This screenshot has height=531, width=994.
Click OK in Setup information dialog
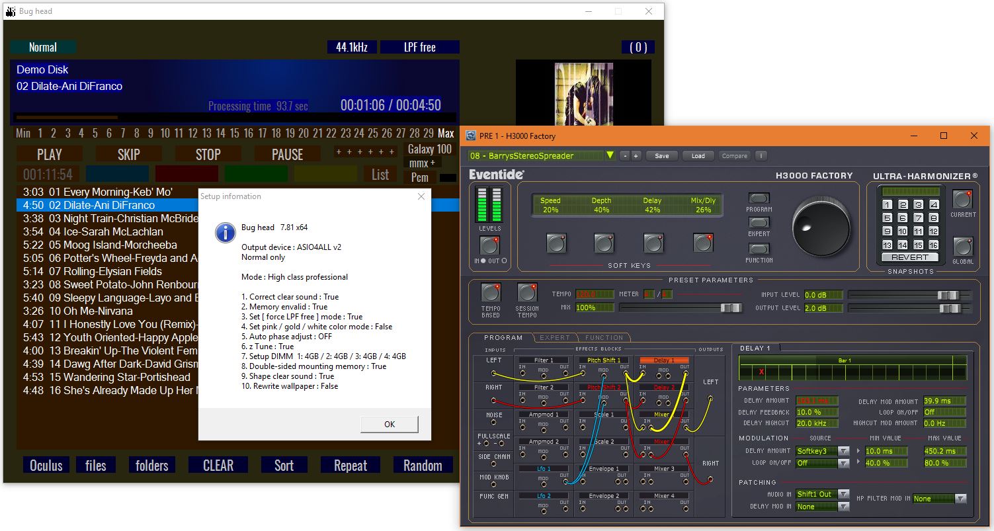(x=390, y=424)
